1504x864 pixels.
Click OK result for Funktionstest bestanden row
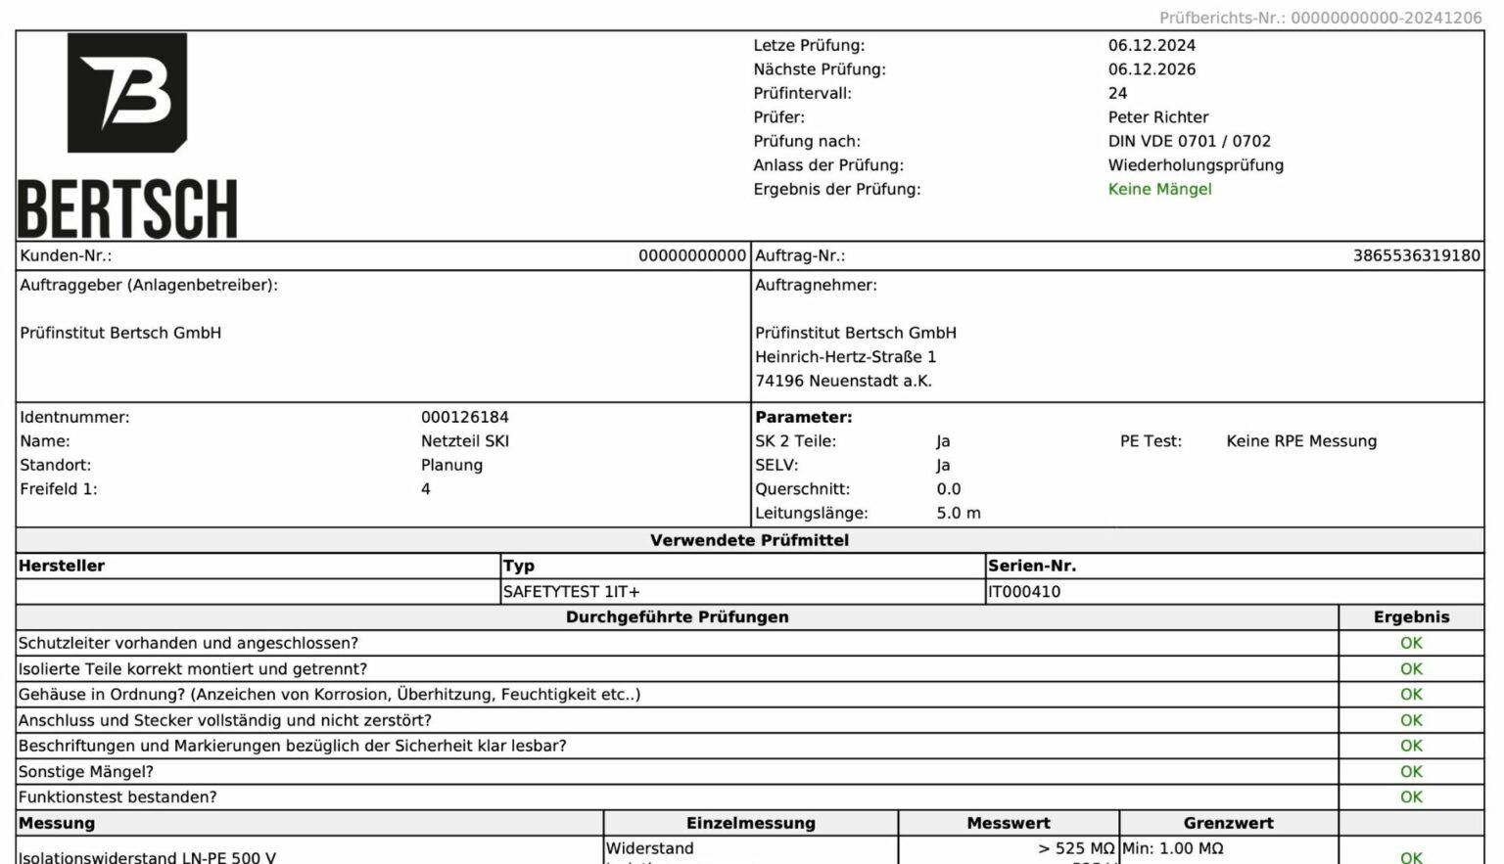tap(1410, 796)
